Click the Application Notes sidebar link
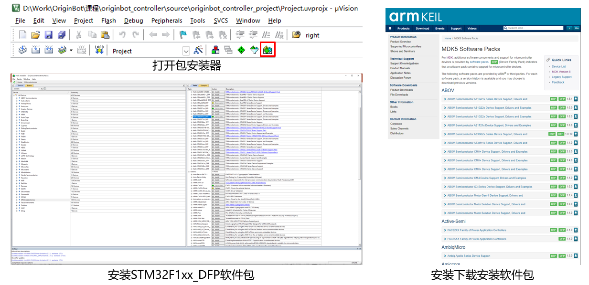 click(x=401, y=73)
